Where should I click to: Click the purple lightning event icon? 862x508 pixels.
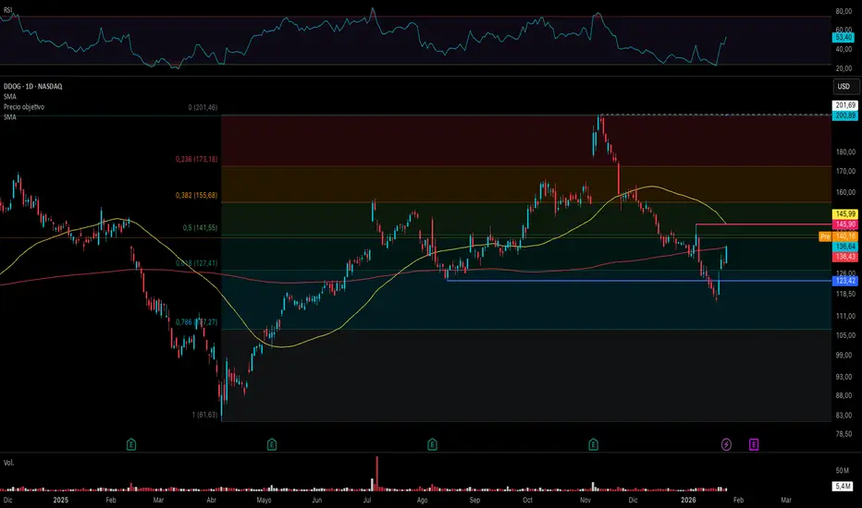point(726,444)
